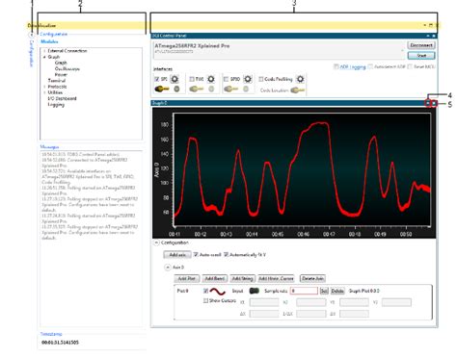Click the Add axis button

point(177,255)
